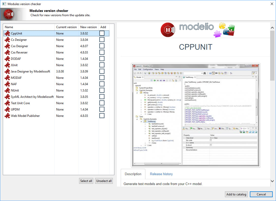Image resolution: width=276 pixels, height=201 pixels.
Task: Click new version cell "3.8.09"
Action: tap(84, 71)
